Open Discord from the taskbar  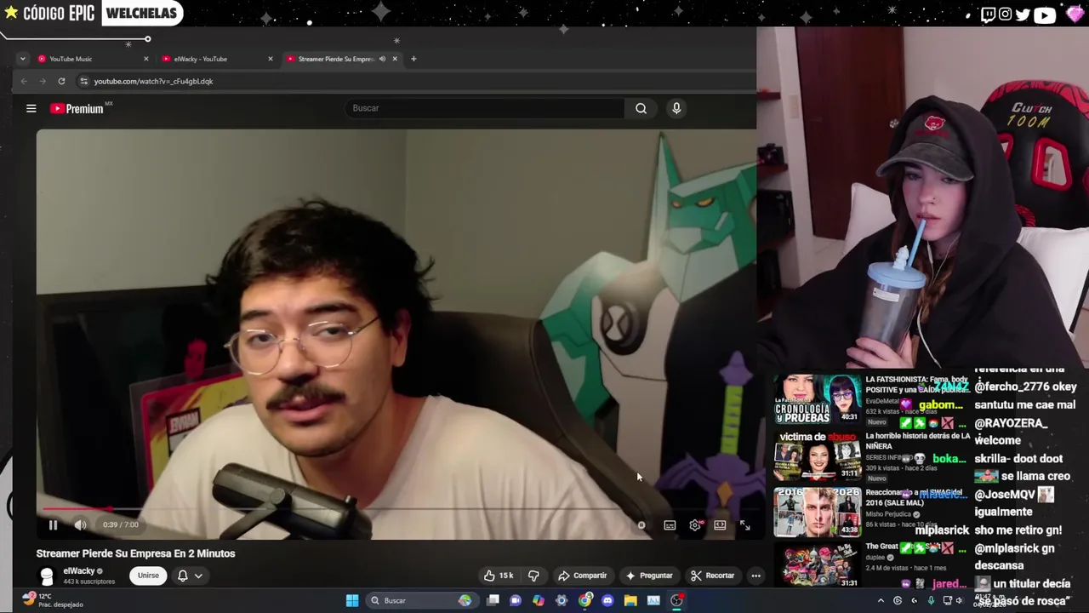[x=607, y=600]
